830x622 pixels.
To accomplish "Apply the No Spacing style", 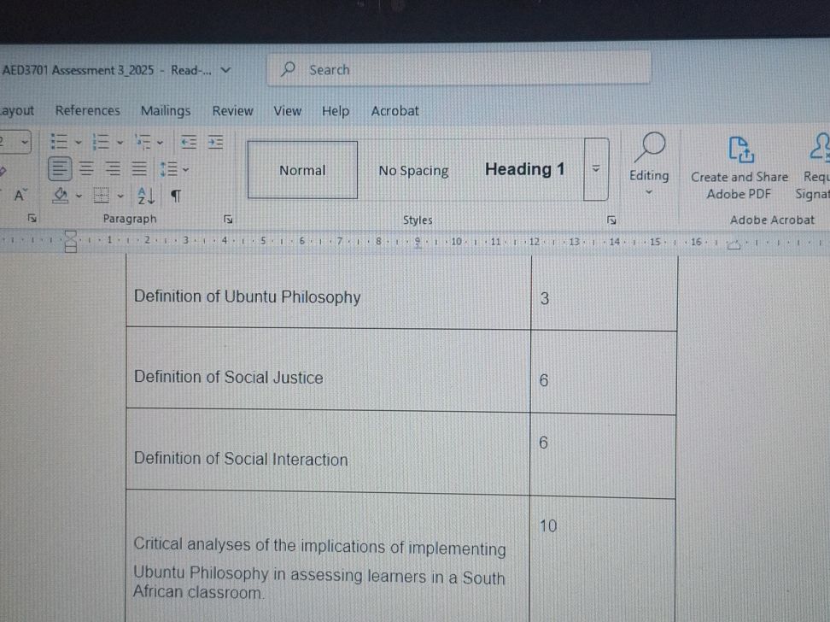I will pyautogui.click(x=413, y=171).
